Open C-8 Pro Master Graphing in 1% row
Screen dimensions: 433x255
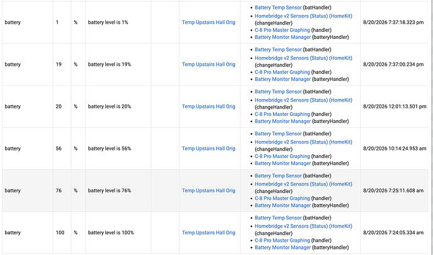click(x=282, y=30)
